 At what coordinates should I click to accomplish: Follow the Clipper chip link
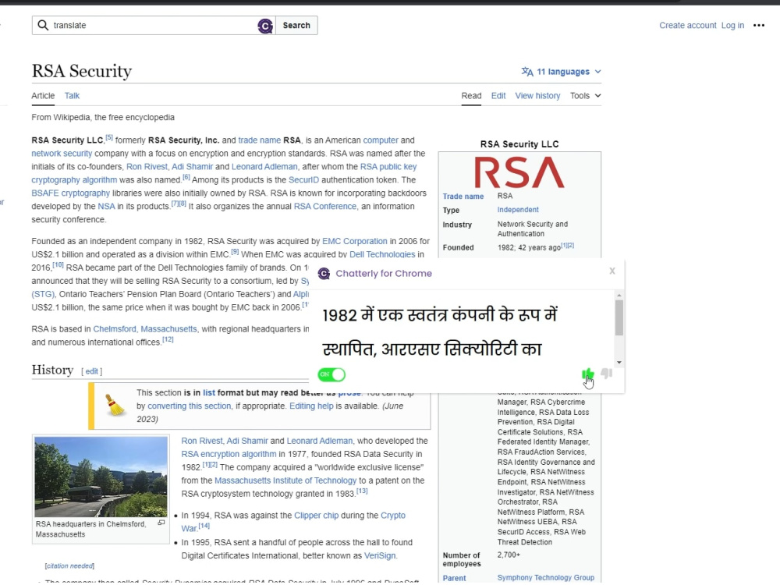pos(317,516)
